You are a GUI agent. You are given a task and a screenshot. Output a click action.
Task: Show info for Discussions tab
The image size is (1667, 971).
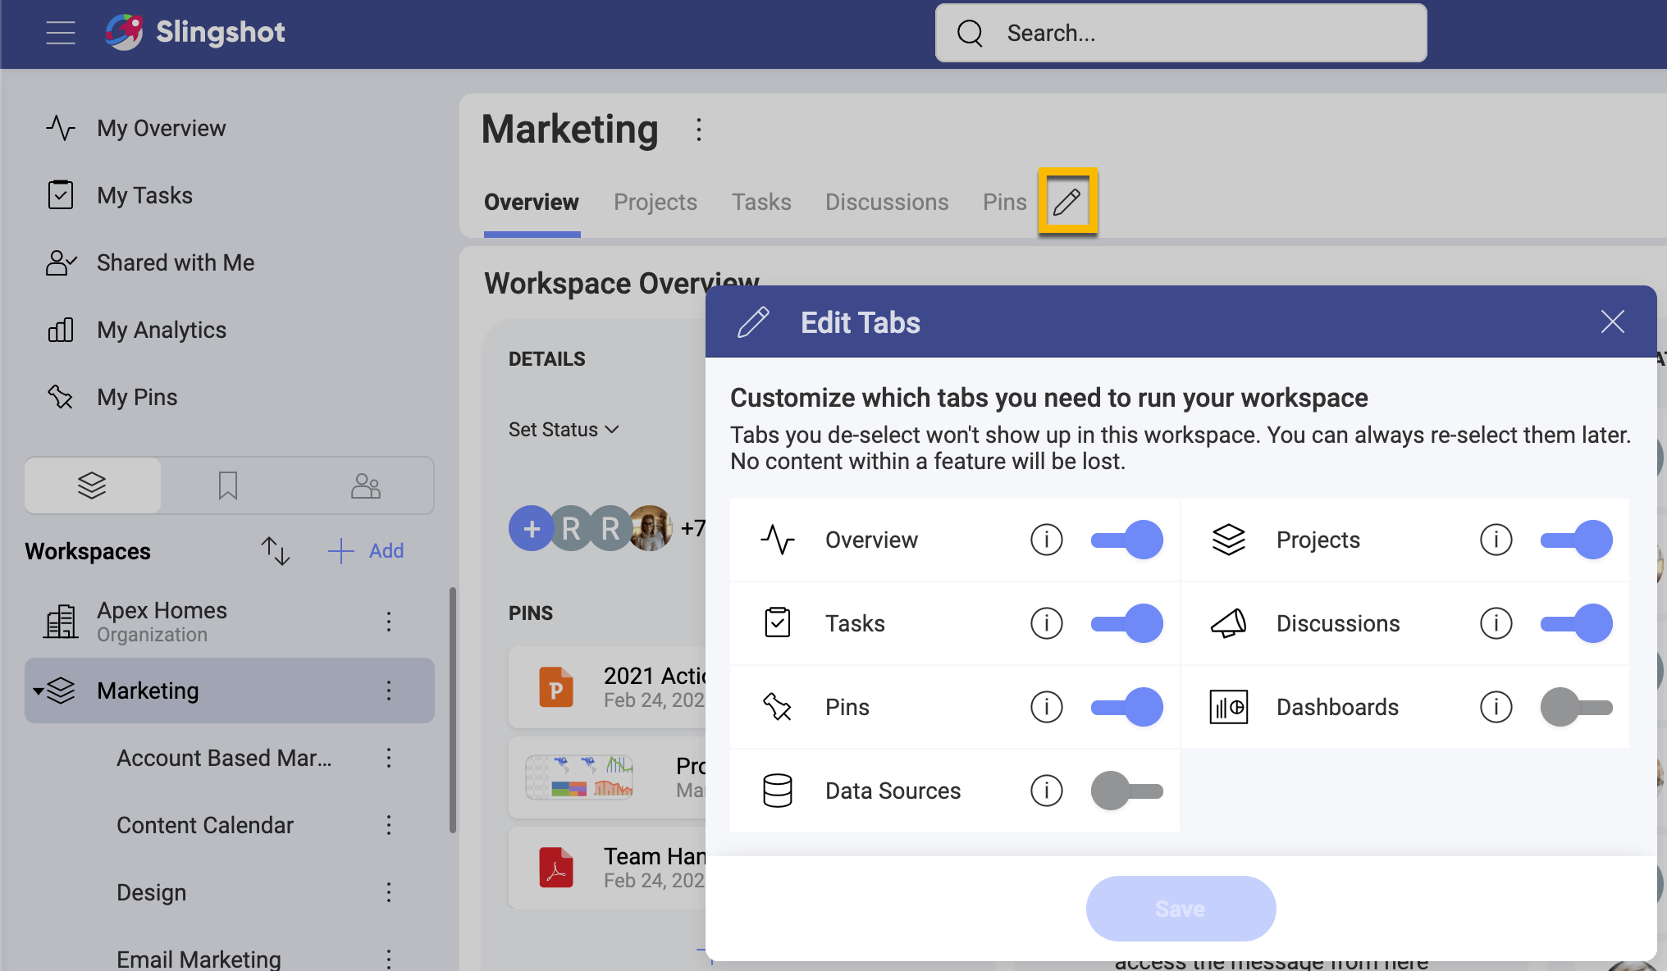click(1496, 623)
